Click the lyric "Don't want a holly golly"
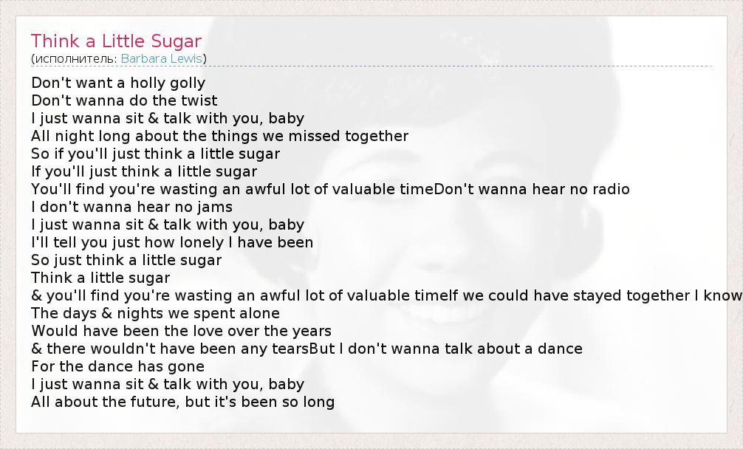 (x=118, y=83)
